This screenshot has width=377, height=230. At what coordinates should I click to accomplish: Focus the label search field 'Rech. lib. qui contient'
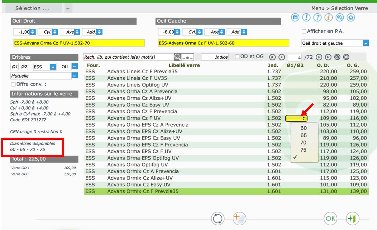click(x=128, y=57)
